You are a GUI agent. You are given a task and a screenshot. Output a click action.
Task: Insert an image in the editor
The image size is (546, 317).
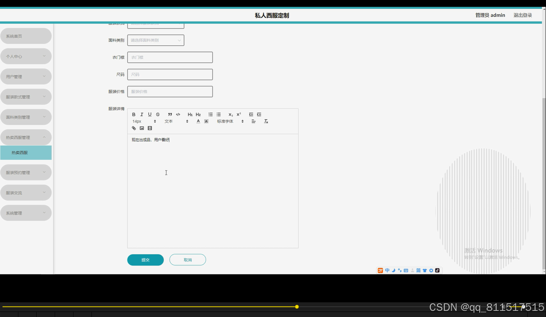142,128
